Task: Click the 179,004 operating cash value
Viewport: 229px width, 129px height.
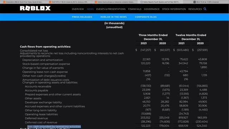Action: click(164, 126)
